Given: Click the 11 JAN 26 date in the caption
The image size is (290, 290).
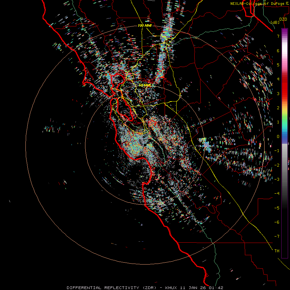Looking at the screenshot, I should coord(194,288).
